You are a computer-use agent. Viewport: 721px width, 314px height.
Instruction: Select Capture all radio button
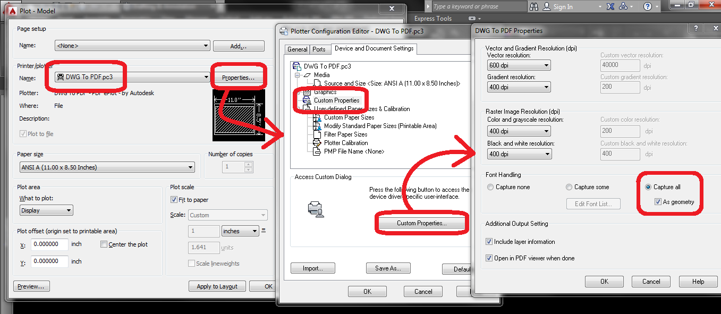click(x=648, y=187)
